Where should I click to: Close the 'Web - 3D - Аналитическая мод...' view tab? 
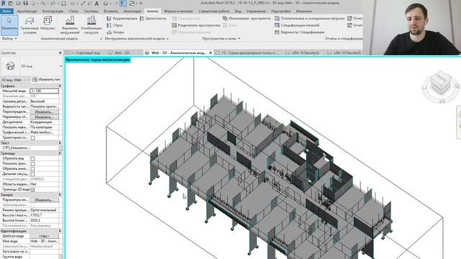(210, 53)
